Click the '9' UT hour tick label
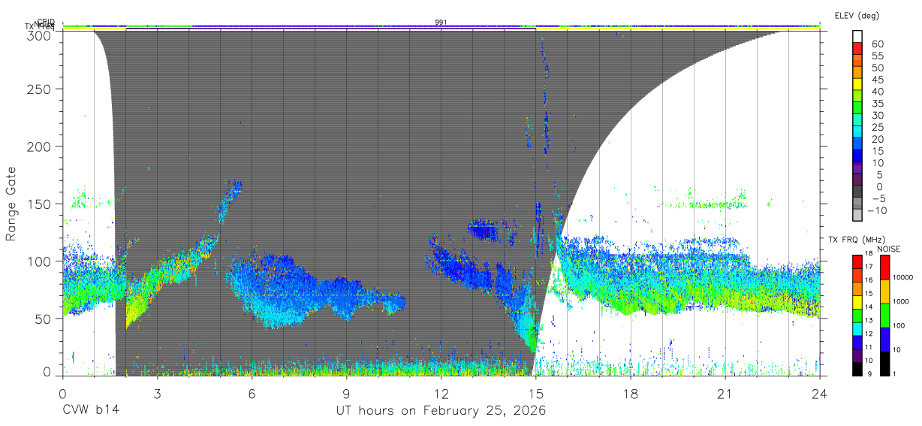Viewport: 922px width, 426px height. tap(346, 394)
